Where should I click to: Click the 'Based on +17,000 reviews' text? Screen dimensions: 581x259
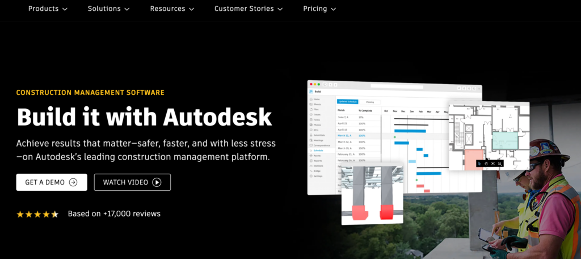click(x=114, y=214)
